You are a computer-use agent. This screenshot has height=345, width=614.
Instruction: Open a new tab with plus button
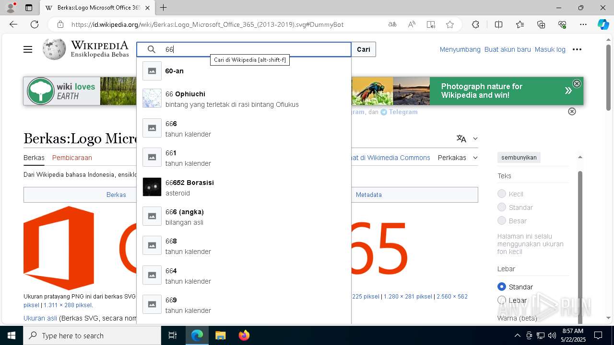[x=164, y=8]
